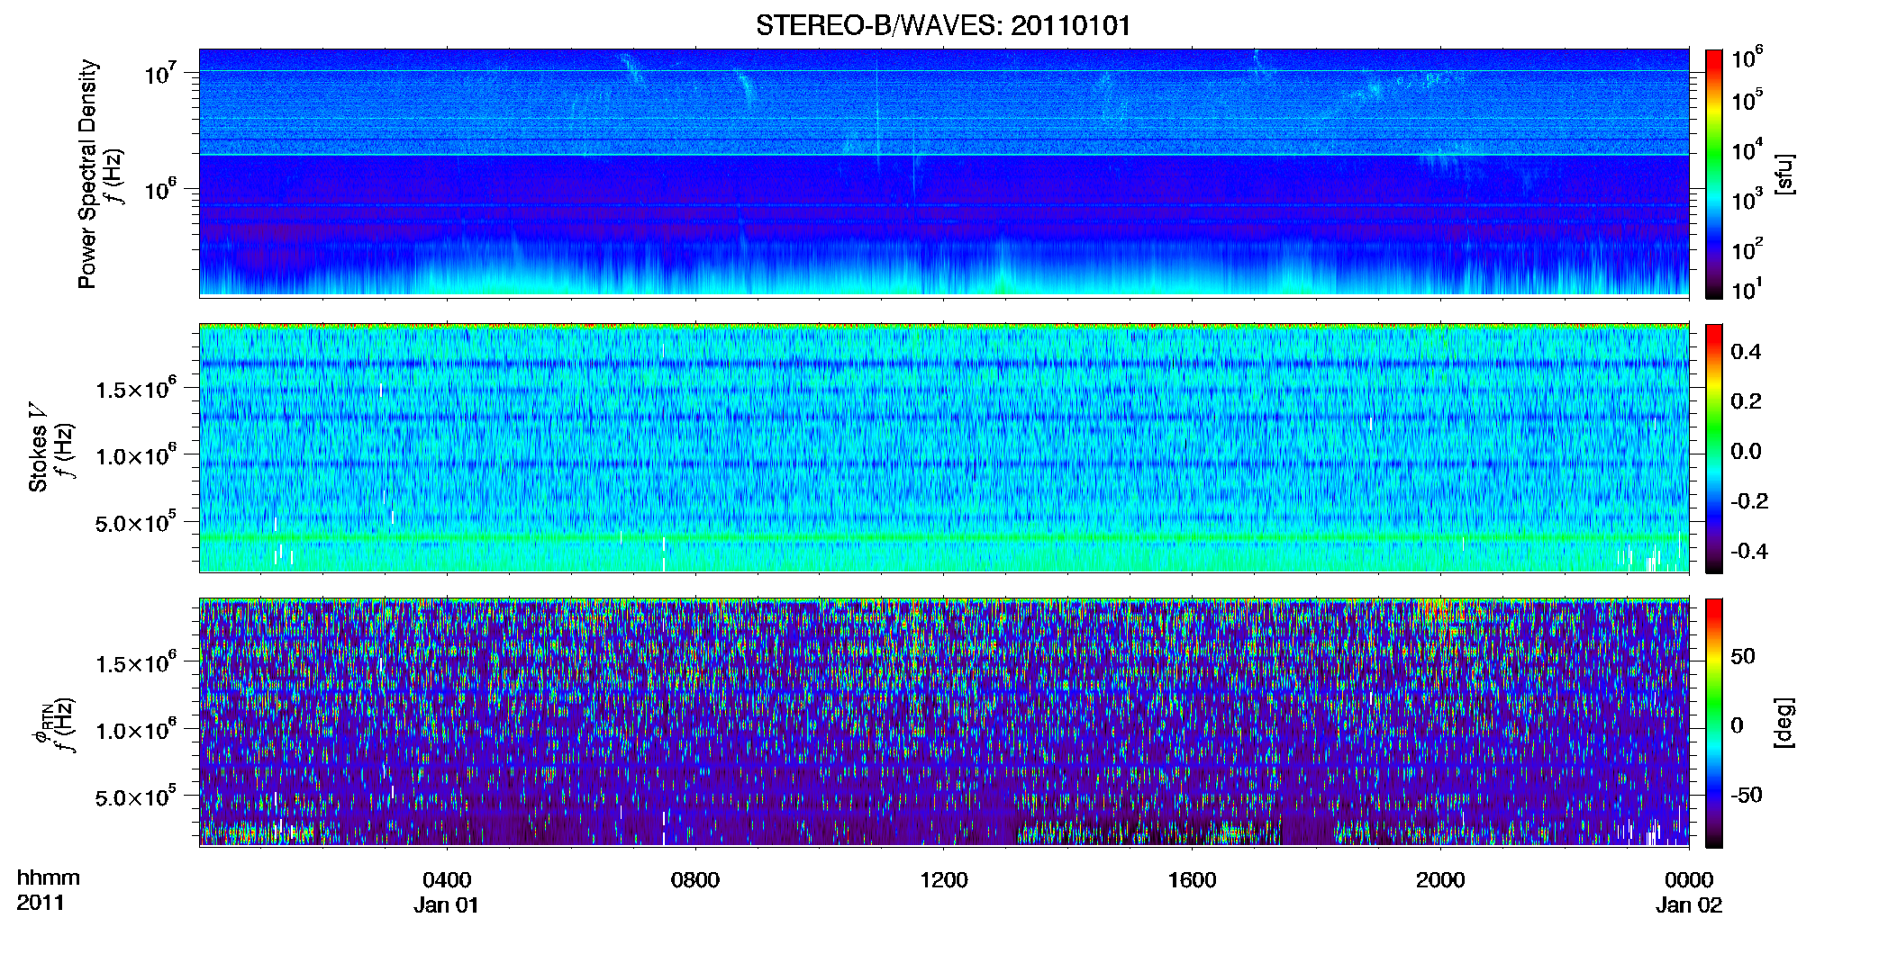Viewport: 1888px width, 972px height.
Task: Click the -50 value on degree color bar
Action: coord(1747,795)
